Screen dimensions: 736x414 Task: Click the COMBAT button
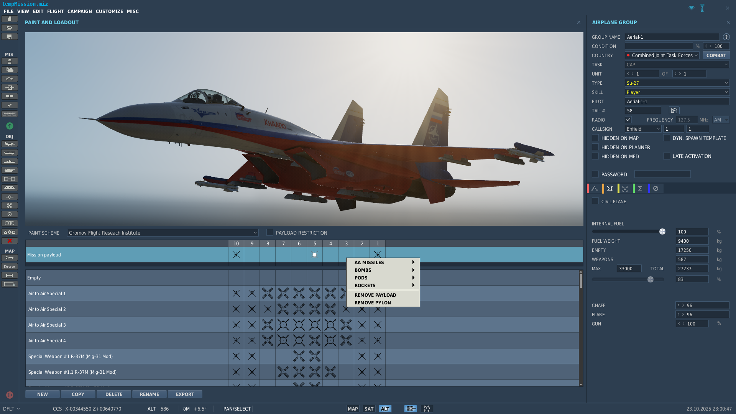(716, 56)
